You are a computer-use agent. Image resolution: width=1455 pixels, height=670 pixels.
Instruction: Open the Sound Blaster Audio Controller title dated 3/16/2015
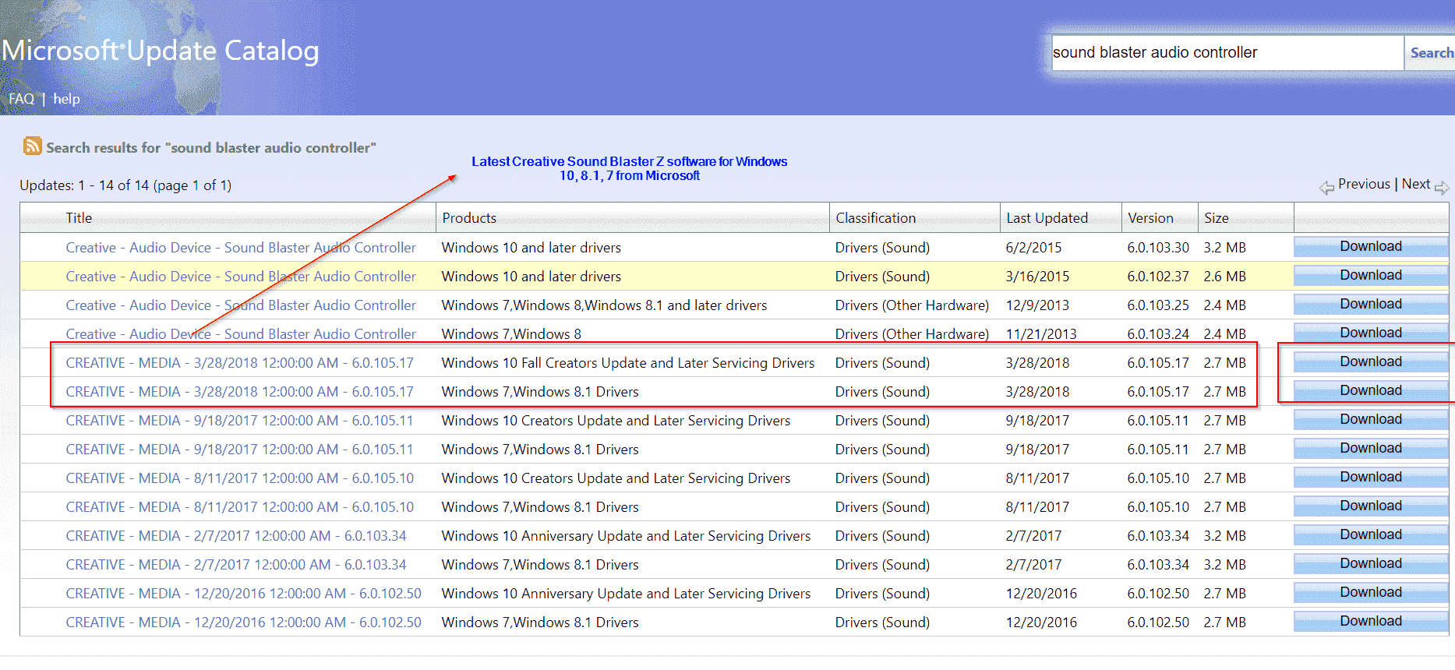(x=241, y=277)
